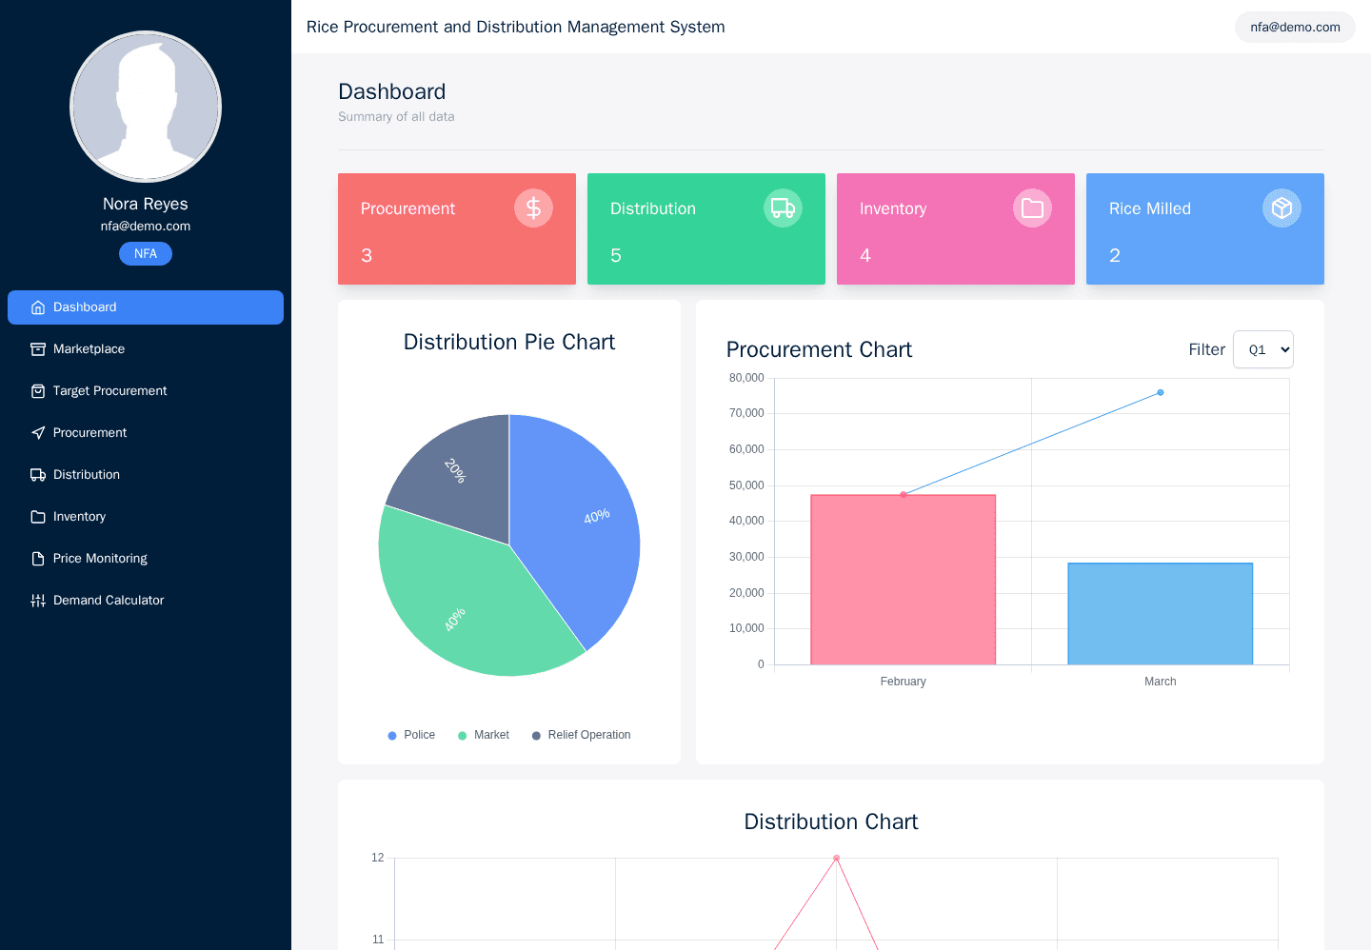This screenshot has height=950, width=1371.
Task: Click the Distribution truck icon in sidebar
Action: point(38,475)
